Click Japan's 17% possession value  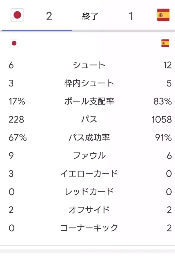(17, 101)
